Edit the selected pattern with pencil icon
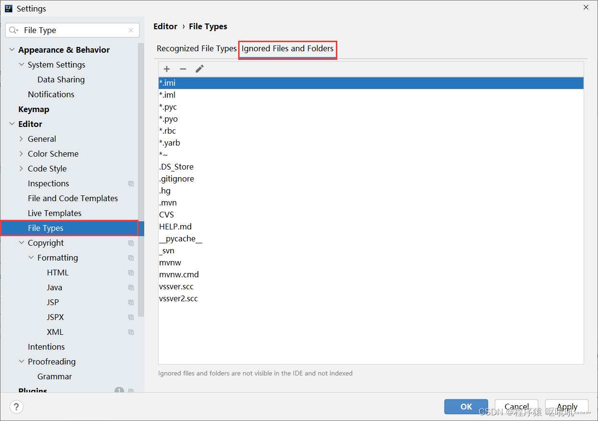This screenshot has height=421, width=598. 200,68
